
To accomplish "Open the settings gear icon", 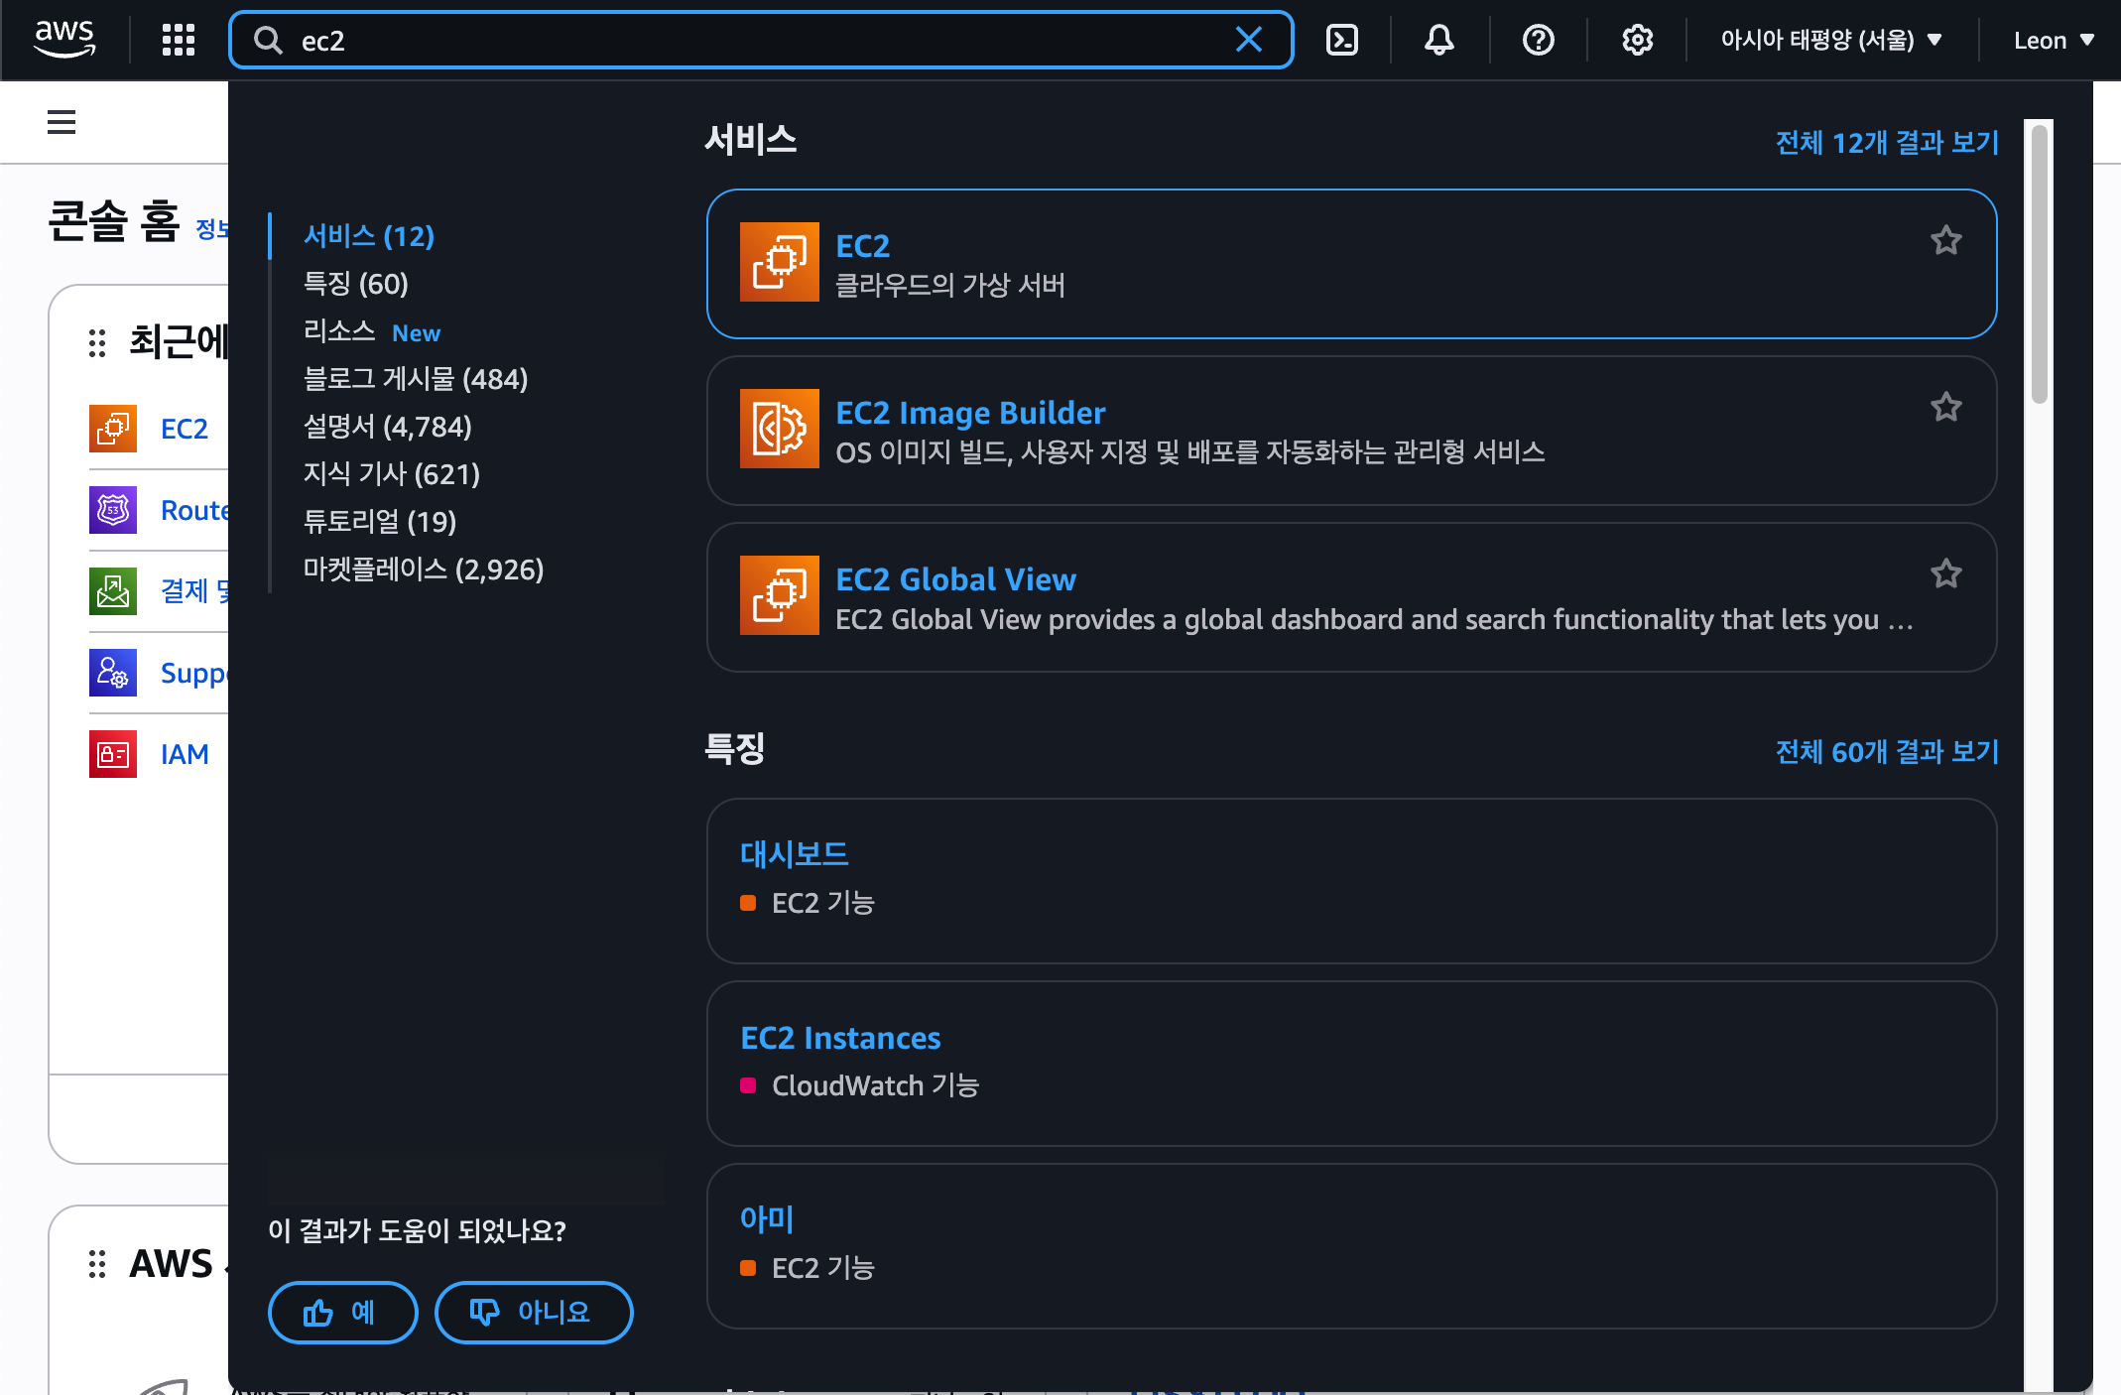I will pos(1637,40).
